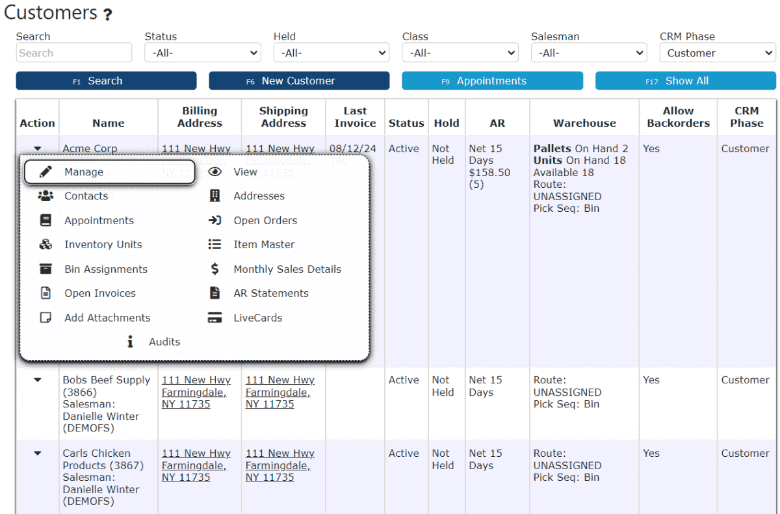Click the dollar icon for Monthly Sales Details
This screenshot has width=780, height=514.
pos(215,269)
